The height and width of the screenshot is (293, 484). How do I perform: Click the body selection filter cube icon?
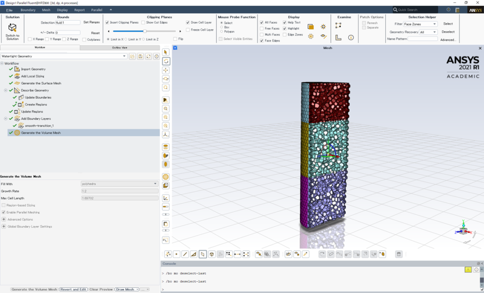[212, 254]
